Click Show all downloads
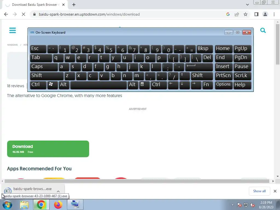Screen dimensions: 280x210 (x=259, y=191)
